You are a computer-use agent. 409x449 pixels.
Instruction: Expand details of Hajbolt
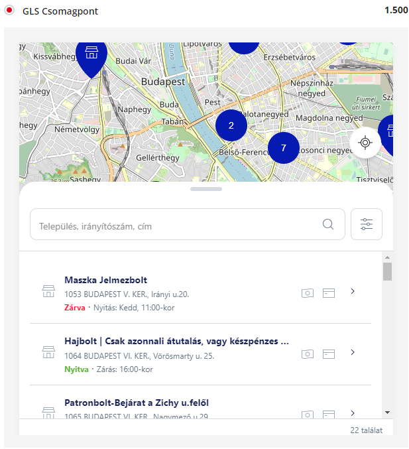353,352
